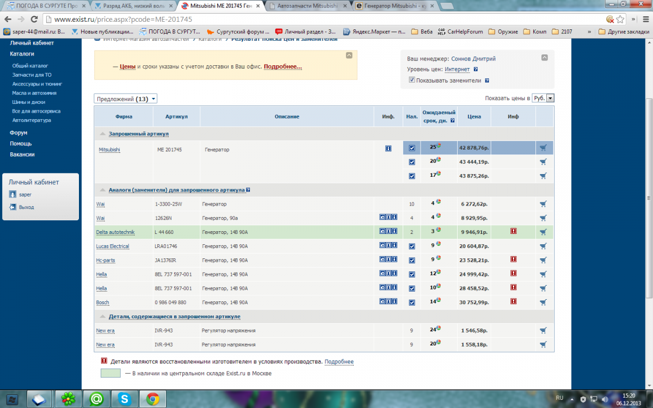Collapse the analogs (substitutes) section
This screenshot has width=653, height=408.
pyautogui.click(x=102, y=190)
